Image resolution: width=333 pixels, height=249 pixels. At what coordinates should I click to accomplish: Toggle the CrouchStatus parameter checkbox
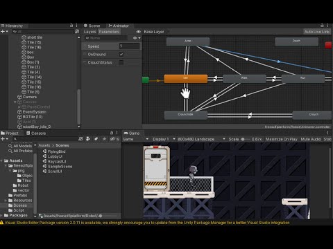(121, 62)
